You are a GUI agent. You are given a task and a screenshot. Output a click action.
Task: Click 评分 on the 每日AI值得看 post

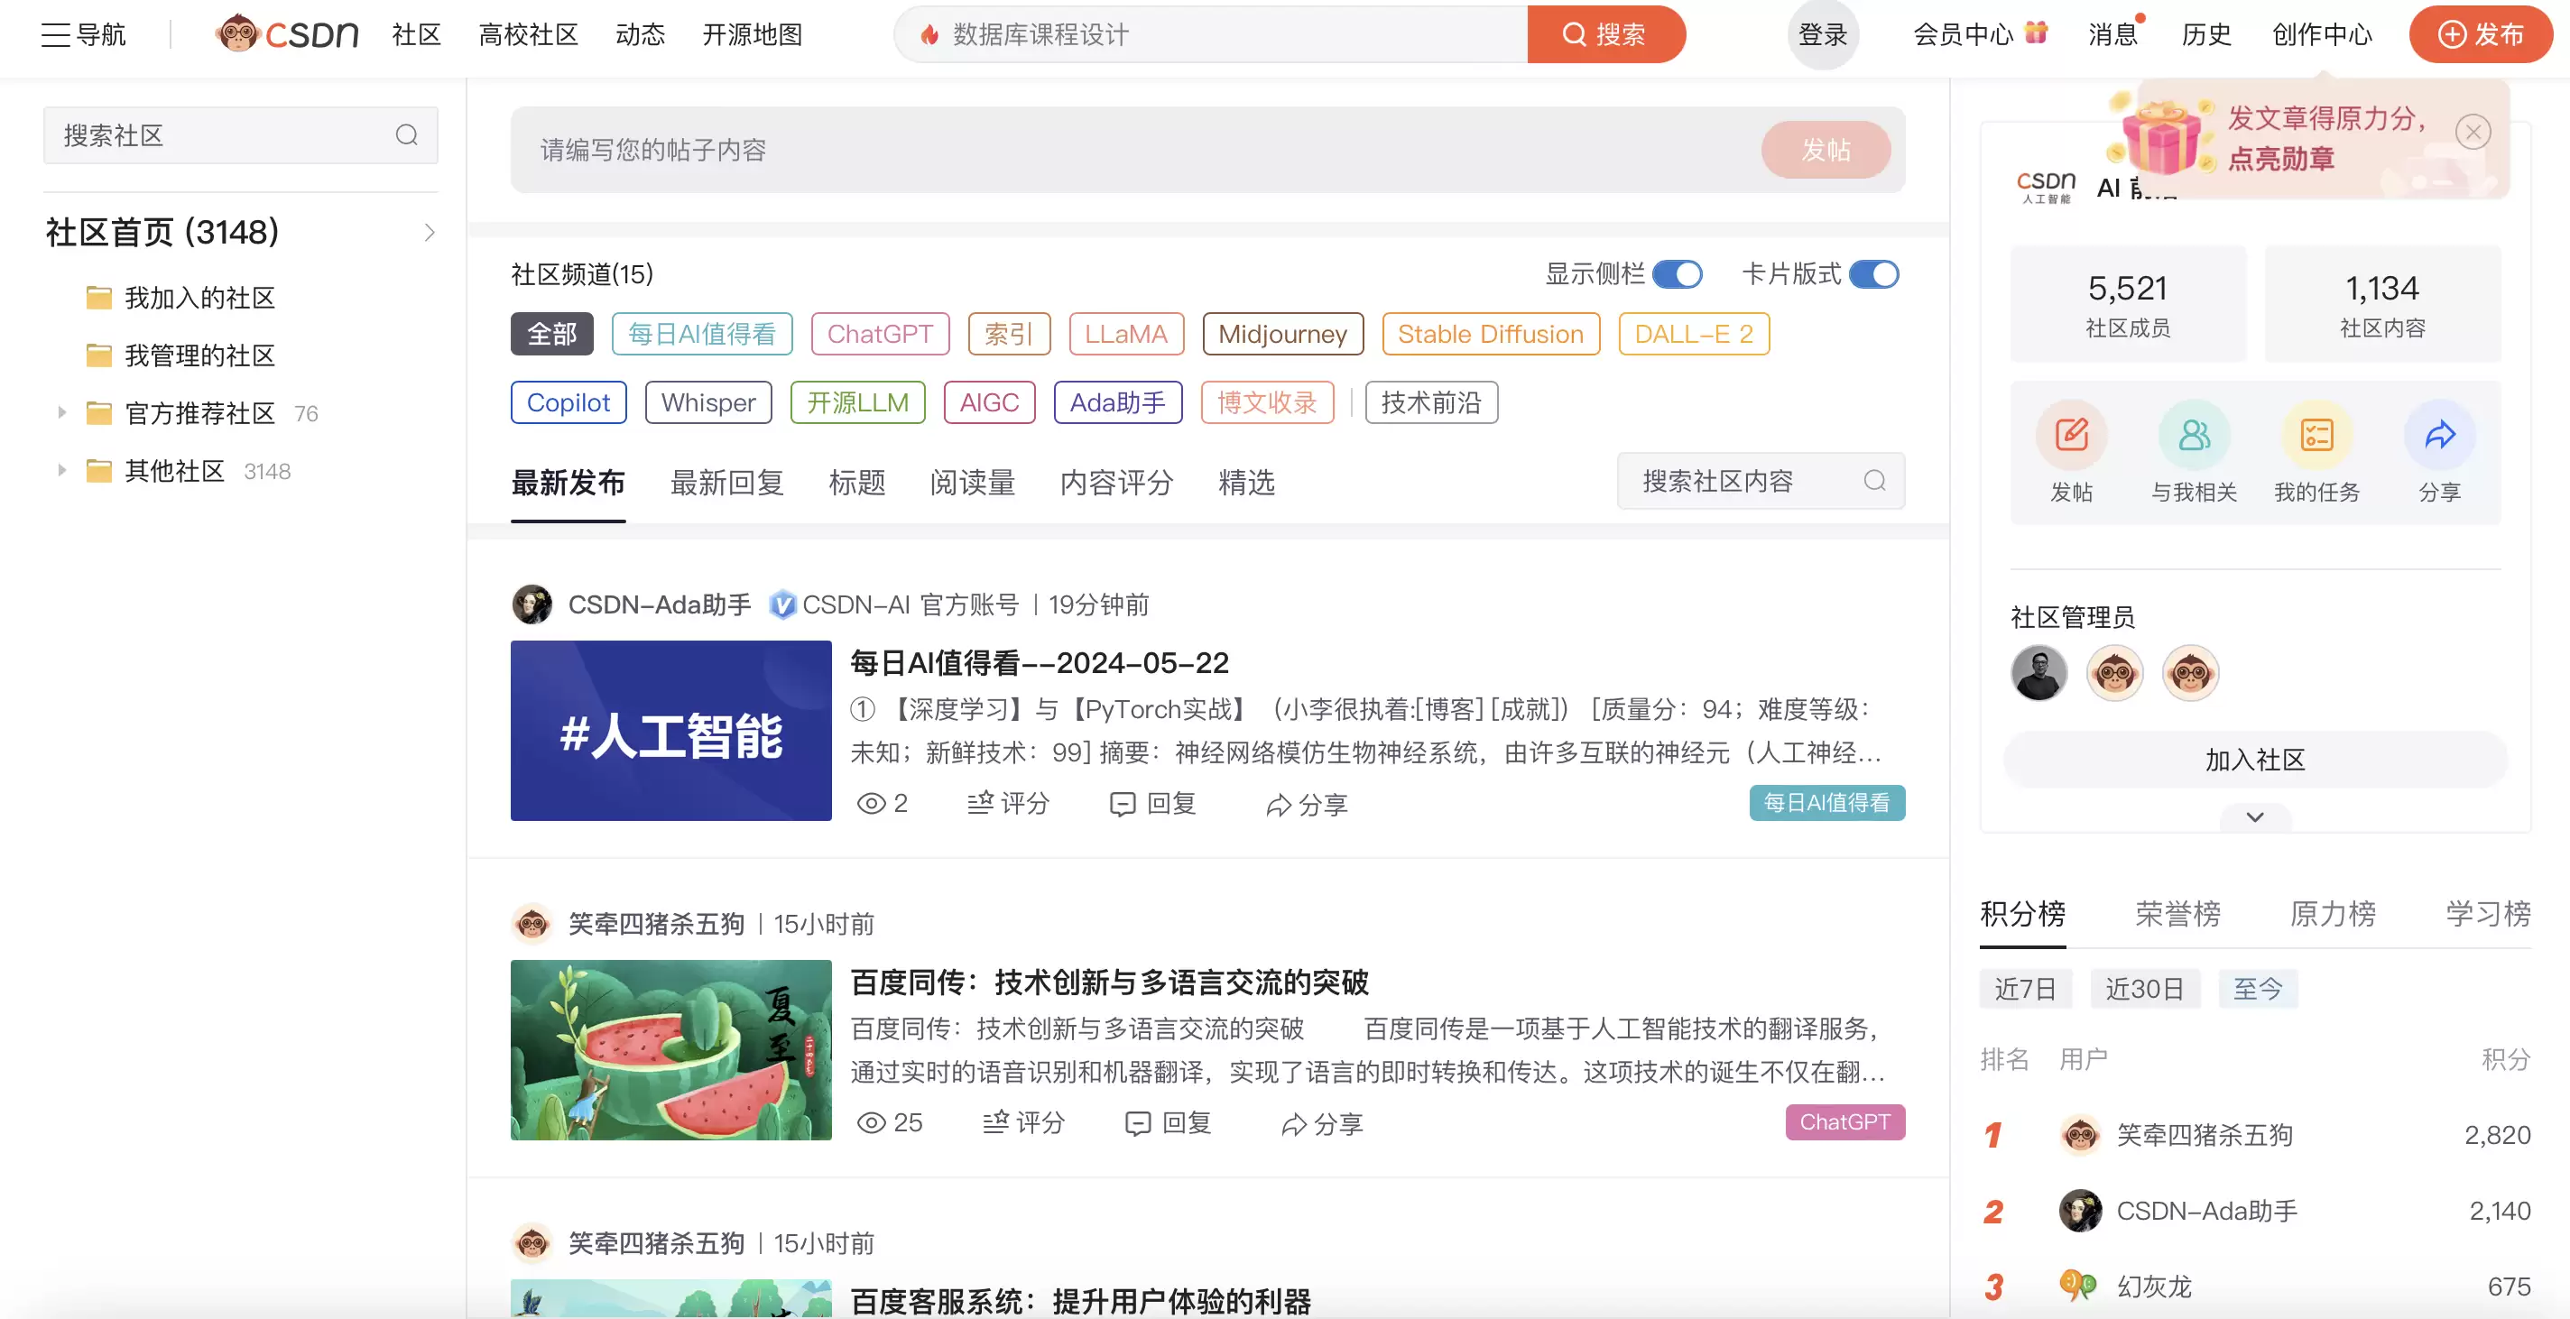1009,803
